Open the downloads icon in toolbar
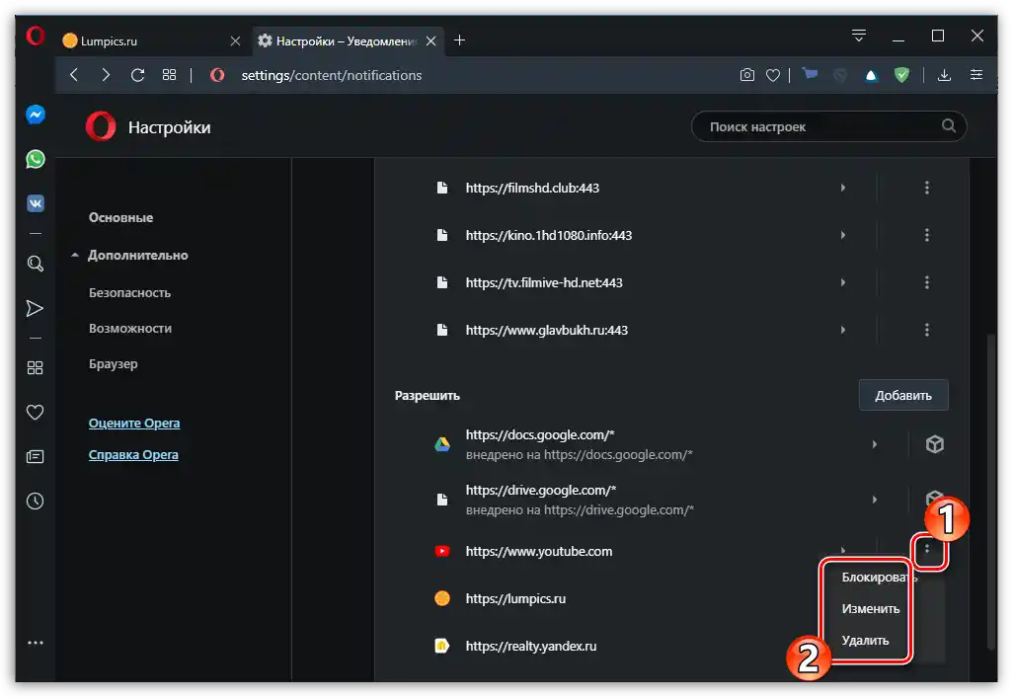The height and width of the screenshot is (697, 1013). click(944, 75)
